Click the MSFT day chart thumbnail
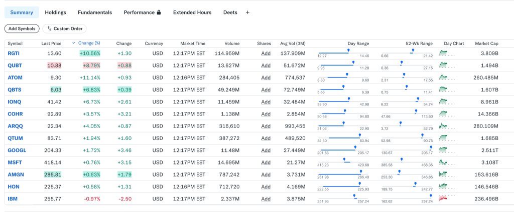This screenshot has height=216, width=514. click(447, 162)
